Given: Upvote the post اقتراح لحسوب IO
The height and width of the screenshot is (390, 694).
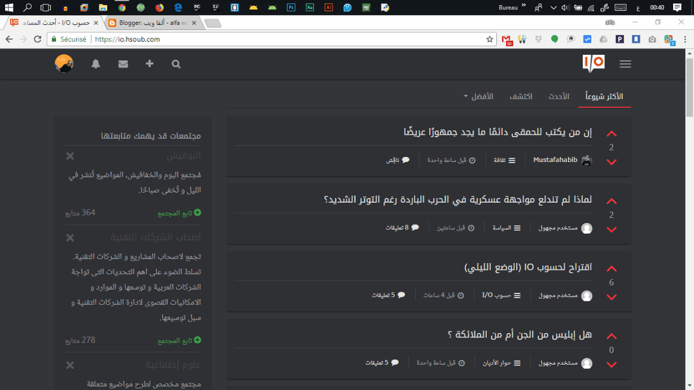Looking at the screenshot, I should point(611,269).
